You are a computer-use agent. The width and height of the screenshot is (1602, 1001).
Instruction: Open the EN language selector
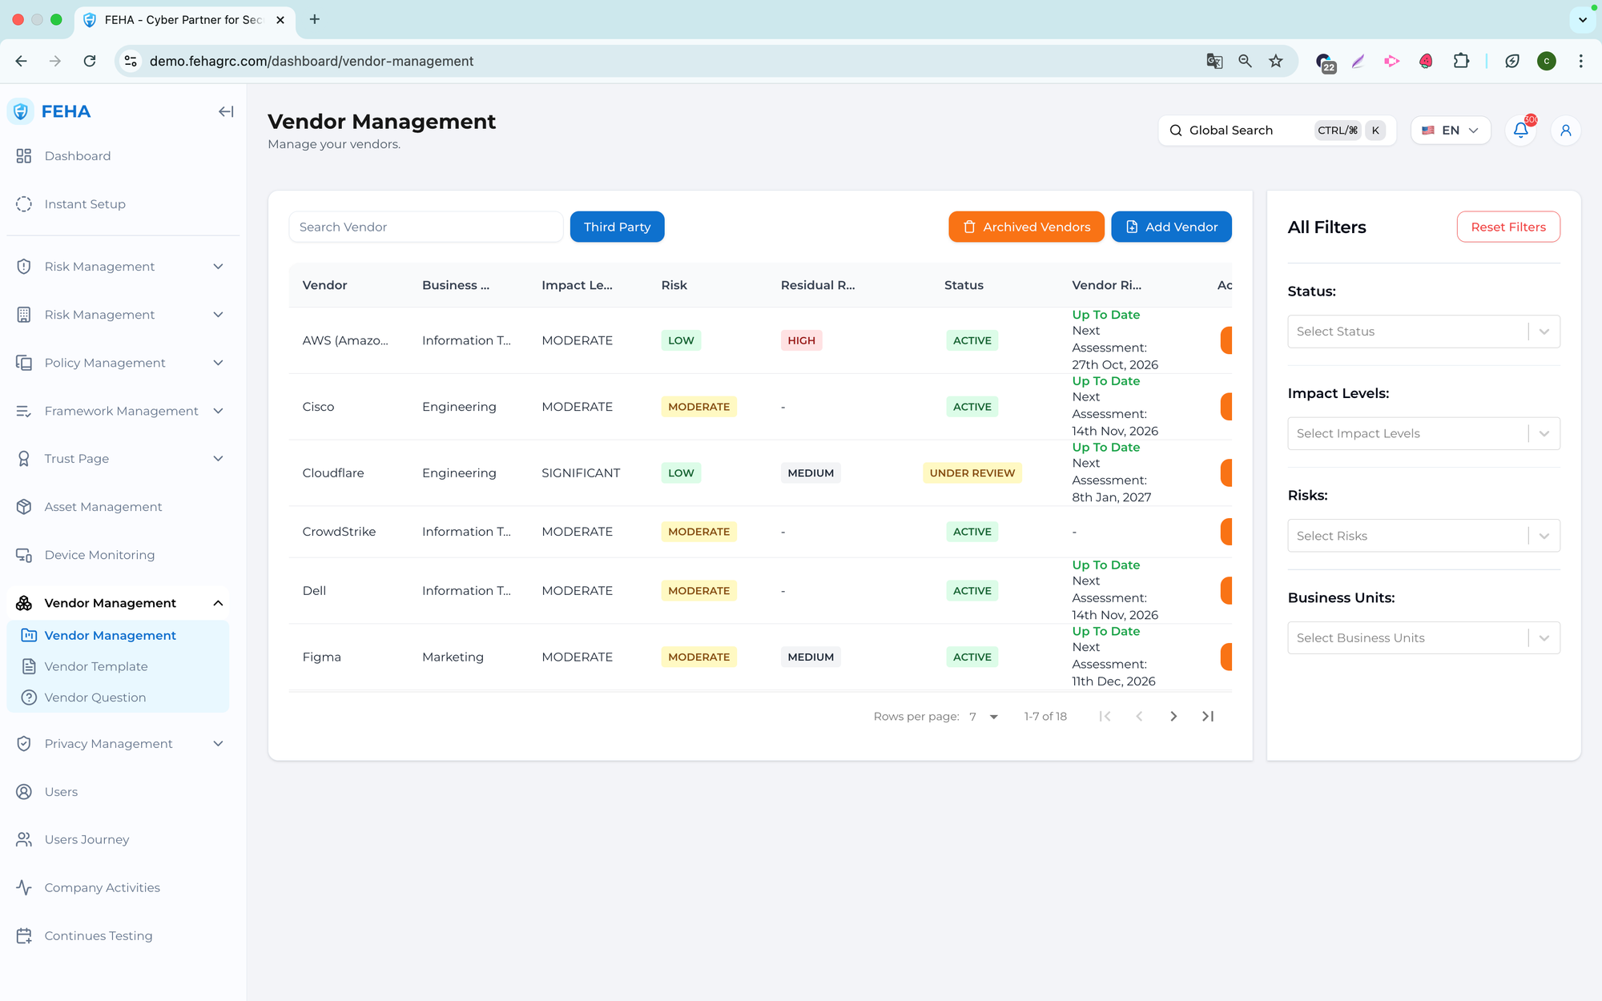(1450, 131)
